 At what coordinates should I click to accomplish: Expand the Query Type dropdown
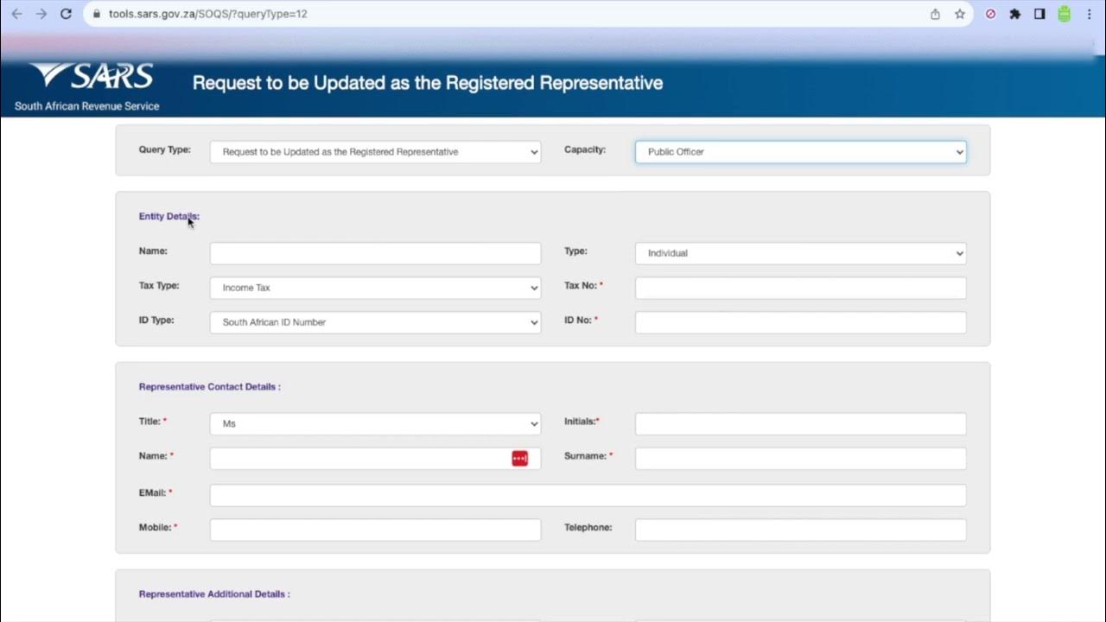tap(375, 152)
